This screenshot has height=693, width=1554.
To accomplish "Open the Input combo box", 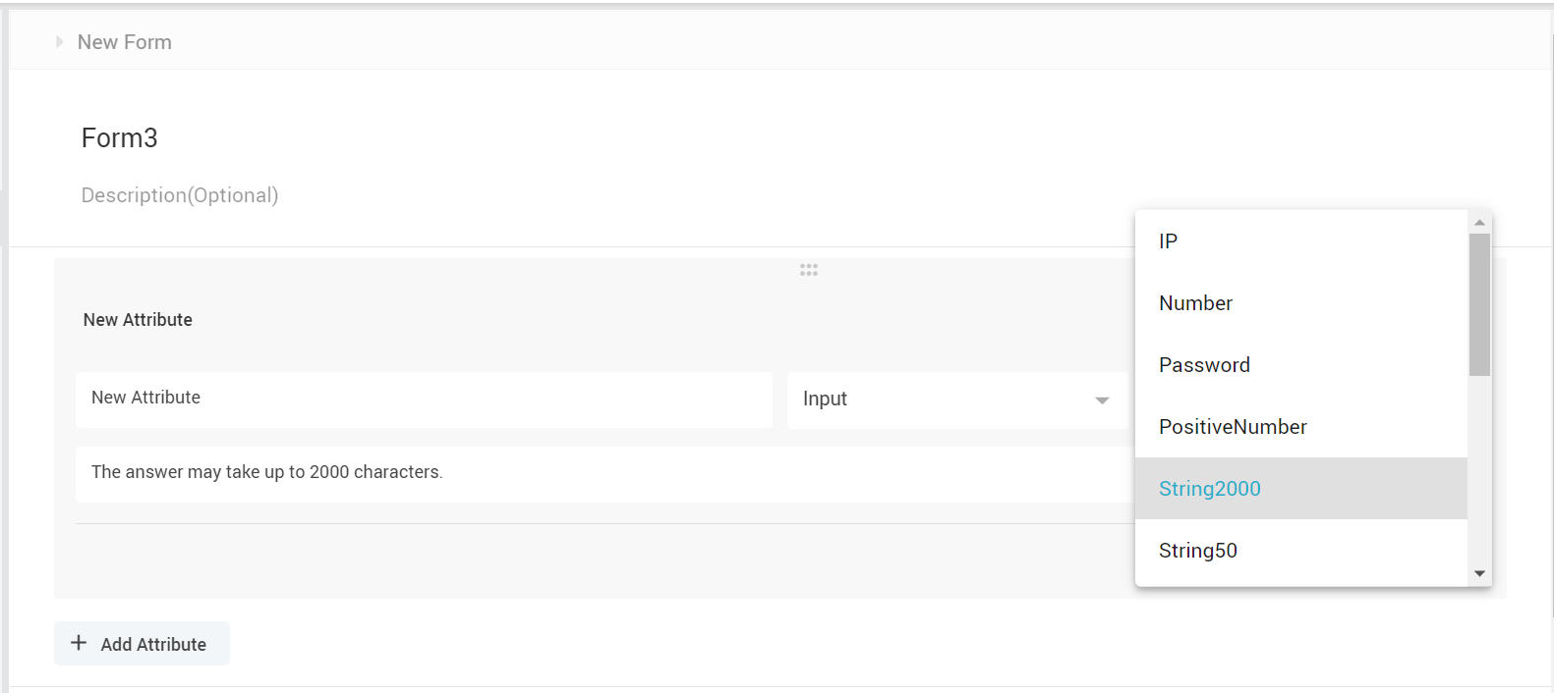I will [x=944, y=400].
